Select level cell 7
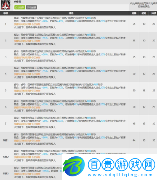Viewport: 157px width, 180px height. coord(6,123)
